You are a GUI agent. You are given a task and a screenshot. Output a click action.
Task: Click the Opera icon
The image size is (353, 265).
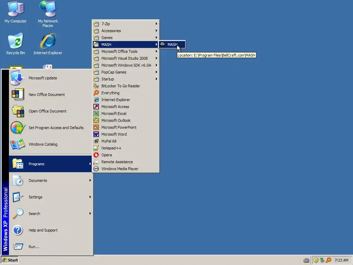pyautogui.click(x=96, y=155)
